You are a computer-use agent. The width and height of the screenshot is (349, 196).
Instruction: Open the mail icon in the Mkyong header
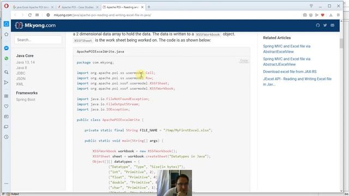333,26
